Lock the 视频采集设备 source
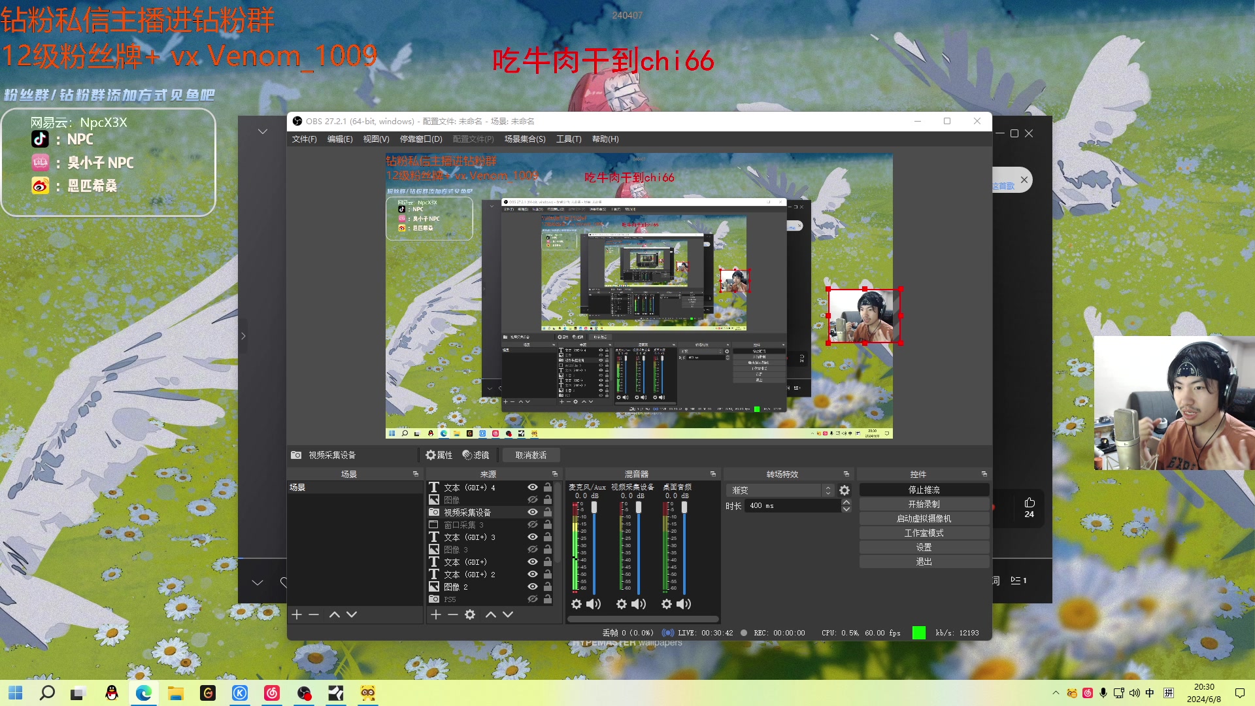 click(548, 513)
